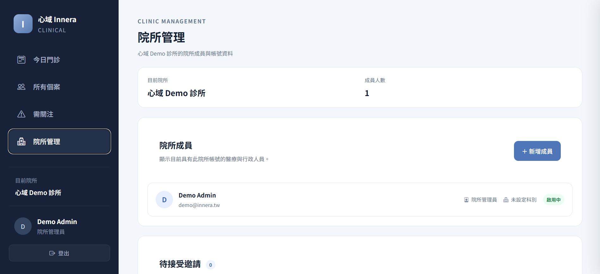600x274 pixels.
Task: Click the 新增成員 button
Action: pyautogui.click(x=537, y=151)
